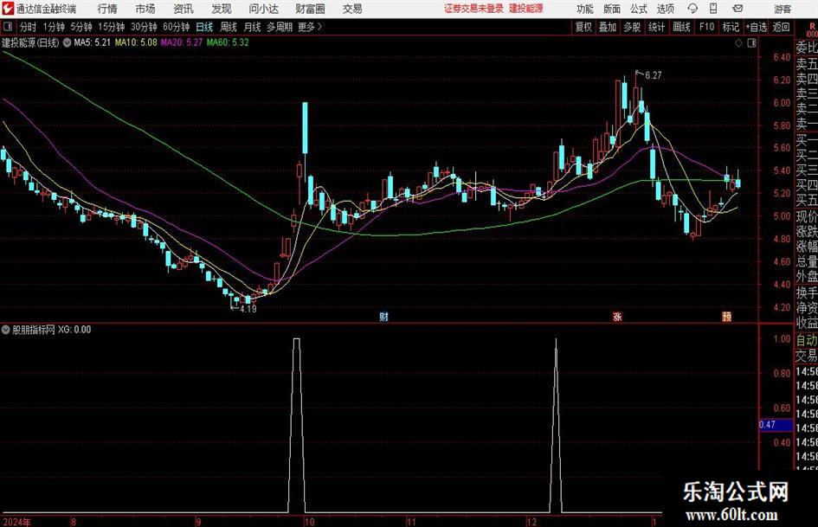The width and height of the screenshot is (818, 527).
Task: Click the 复权 toolbar button
Action: coord(583,27)
